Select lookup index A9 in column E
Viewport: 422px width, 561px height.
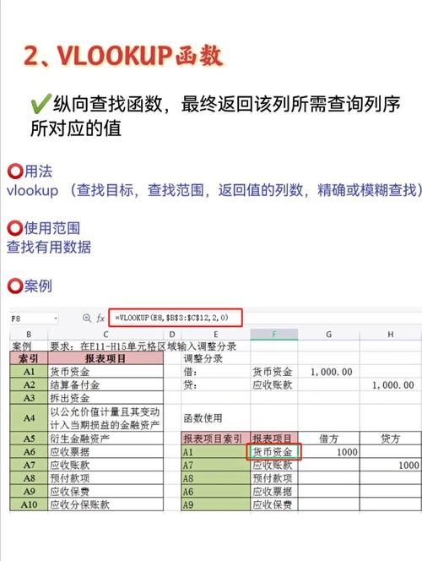click(x=216, y=504)
